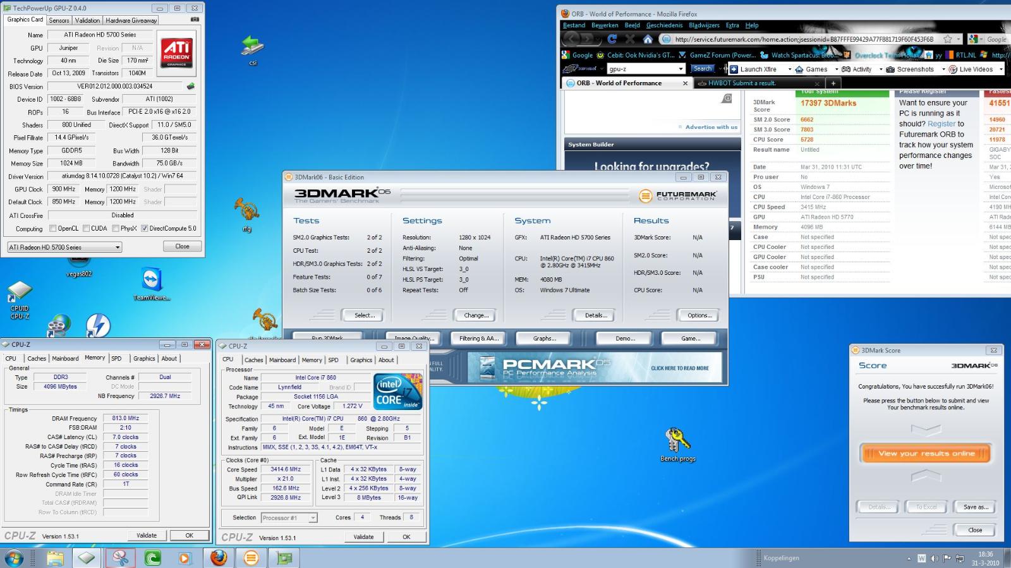The image size is (1011, 568).
Task: Toggle the PhysX checkbox in GPU-Z
Action: 116,229
